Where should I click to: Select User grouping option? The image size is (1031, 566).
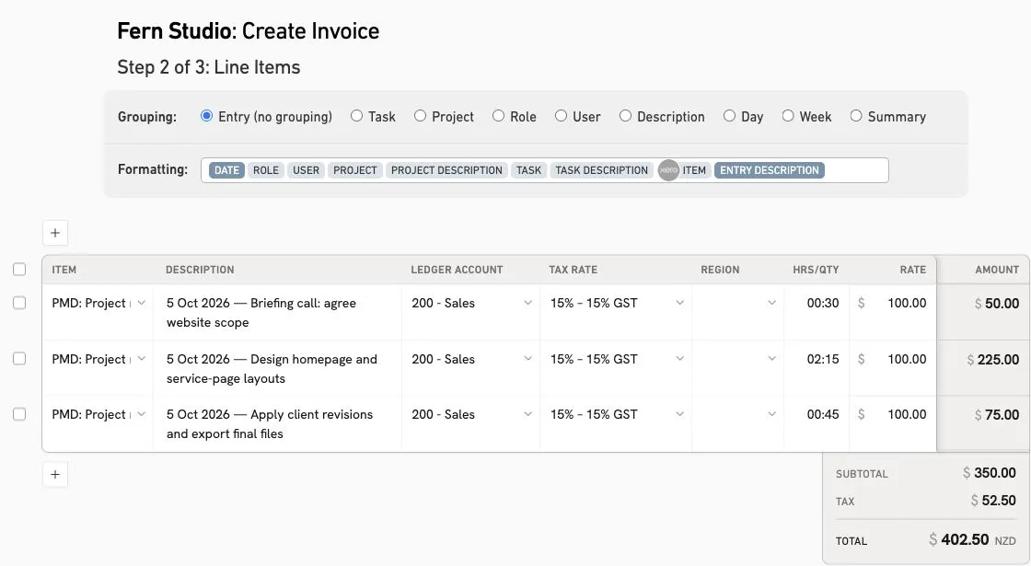point(561,116)
